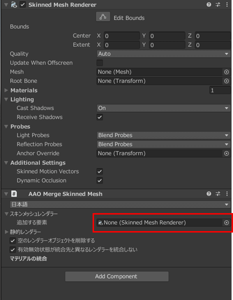This screenshot has height=300, width=233.
Task: Open Skinned Mesh Renderer preset settings icon
Action: (x=218, y=5)
